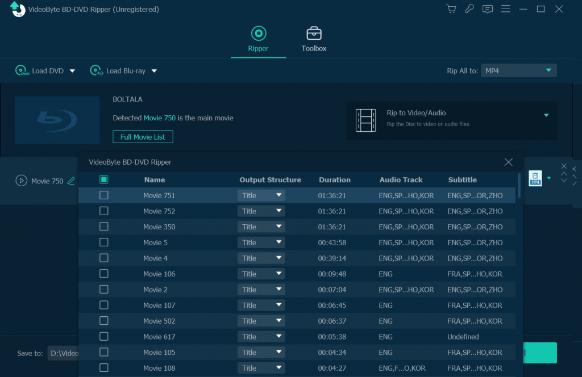The height and width of the screenshot is (377, 582).
Task: Expand the Load DVD dropdown arrow
Action: coord(72,71)
